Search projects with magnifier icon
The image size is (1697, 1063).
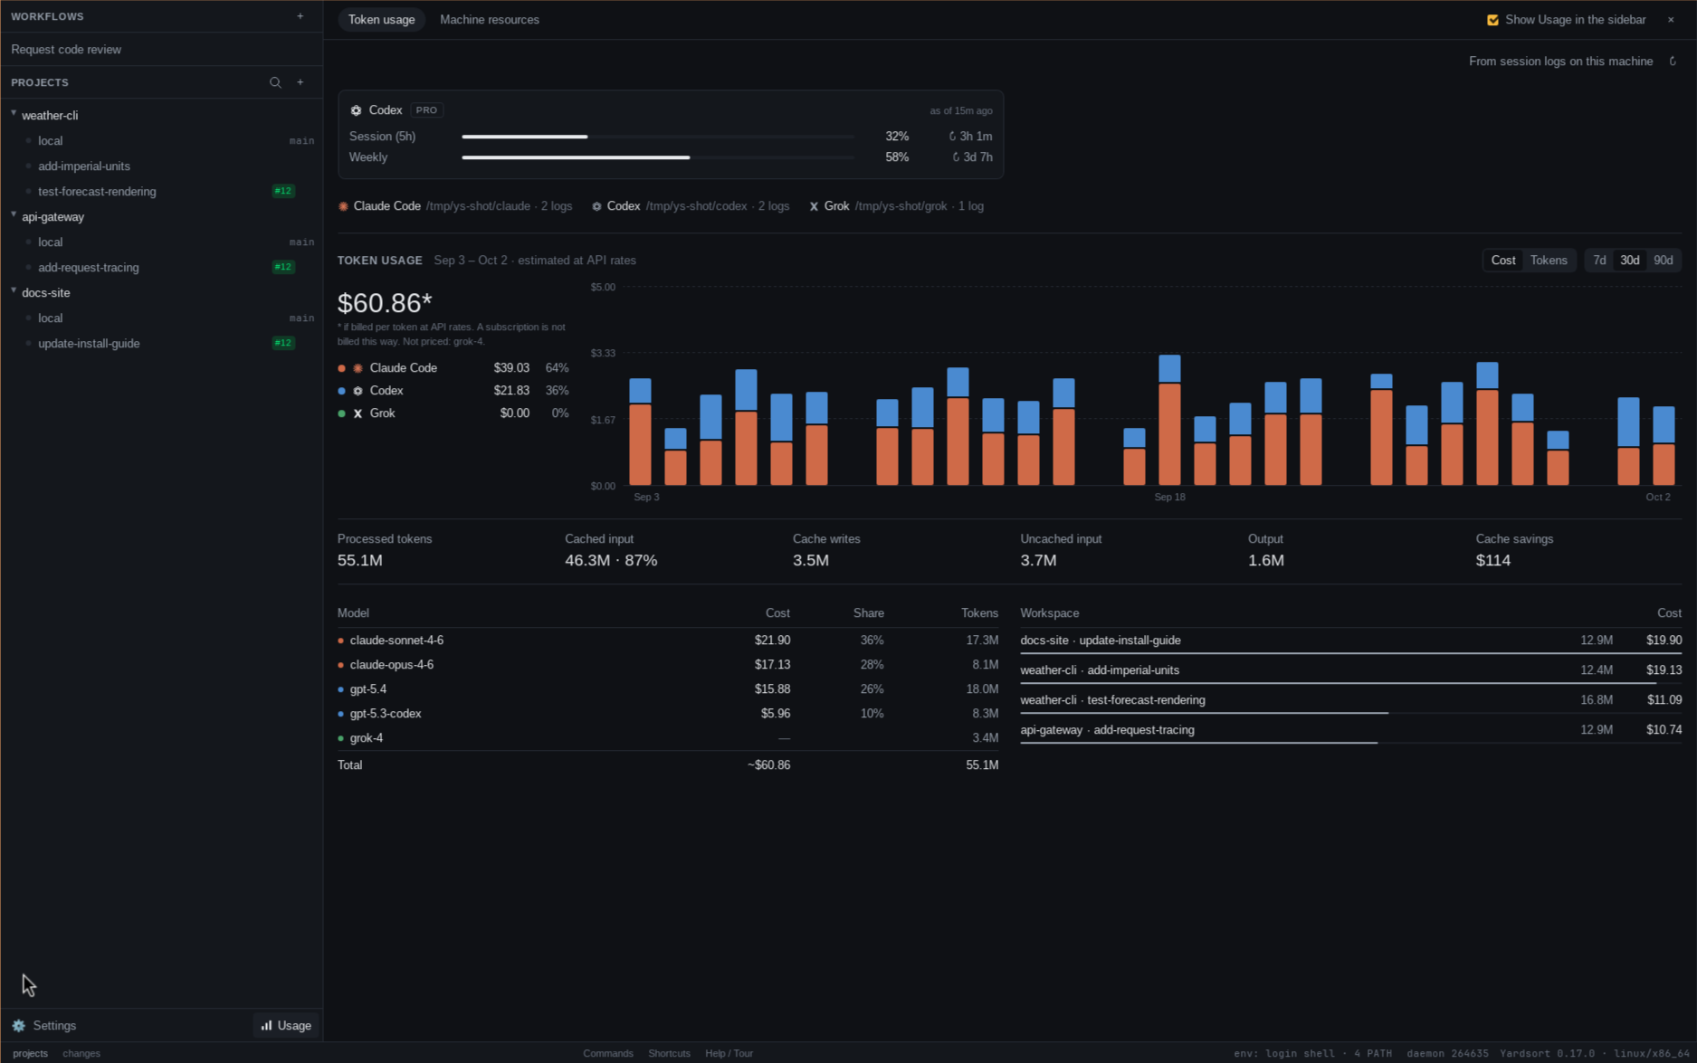[275, 82]
